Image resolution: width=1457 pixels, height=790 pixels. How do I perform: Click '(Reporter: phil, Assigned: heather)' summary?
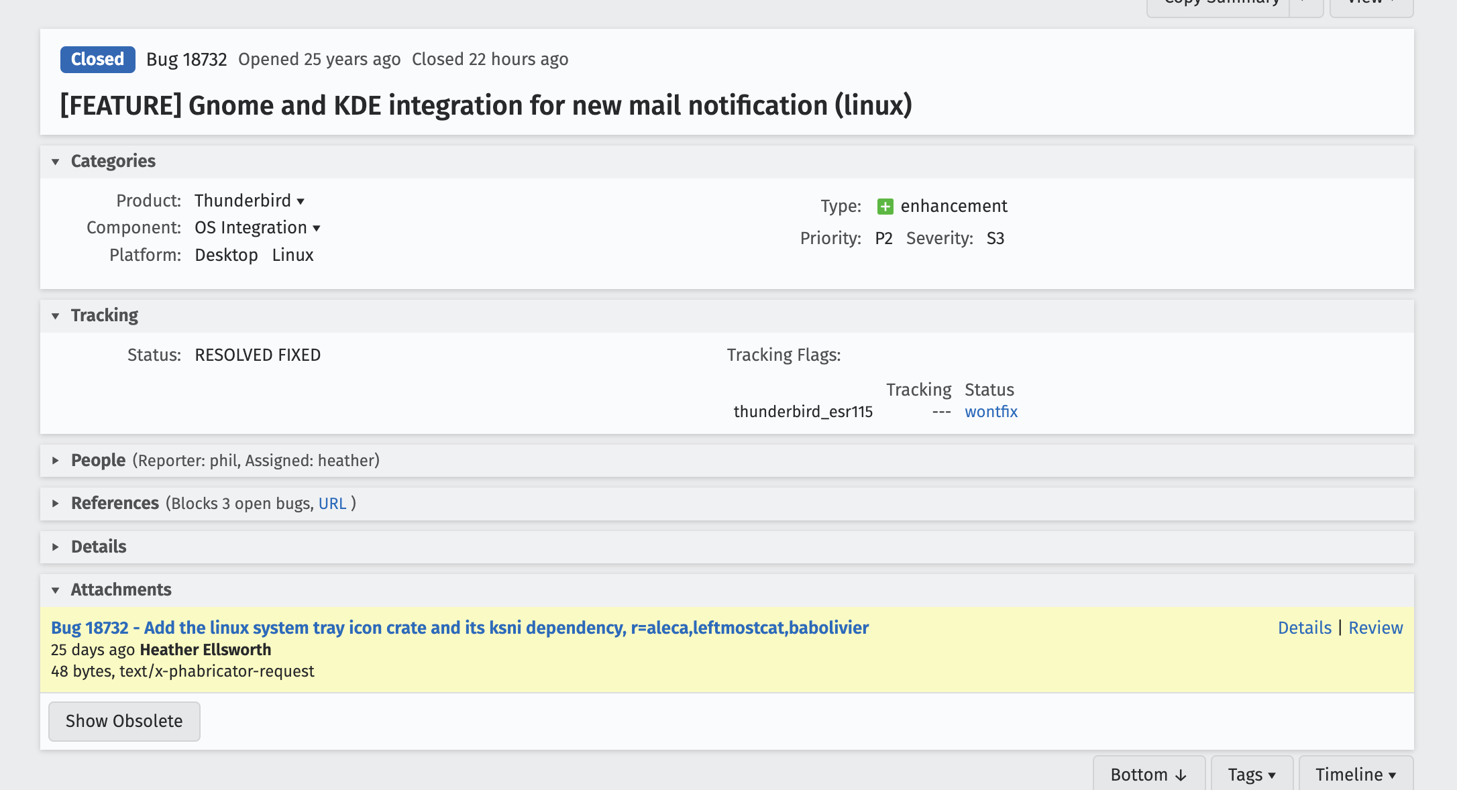[x=256, y=461]
